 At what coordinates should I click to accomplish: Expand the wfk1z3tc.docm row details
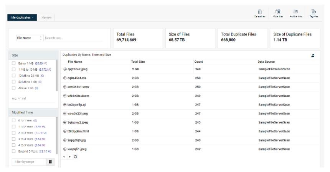pos(65,96)
